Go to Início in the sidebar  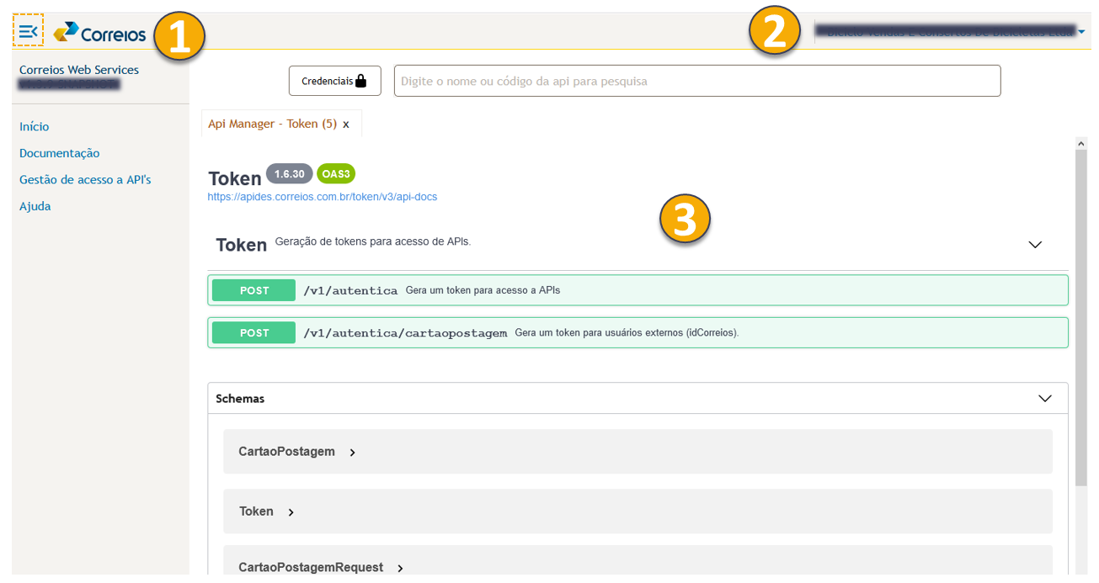[x=35, y=126]
